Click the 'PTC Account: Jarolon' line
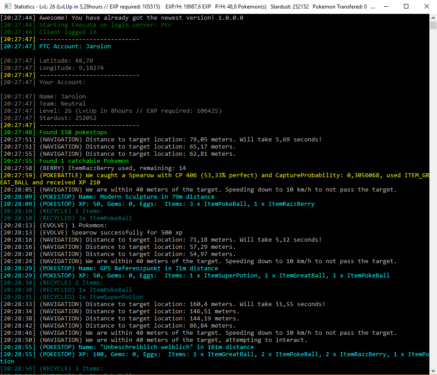Viewport: 437px width, 375px height. click(75, 47)
